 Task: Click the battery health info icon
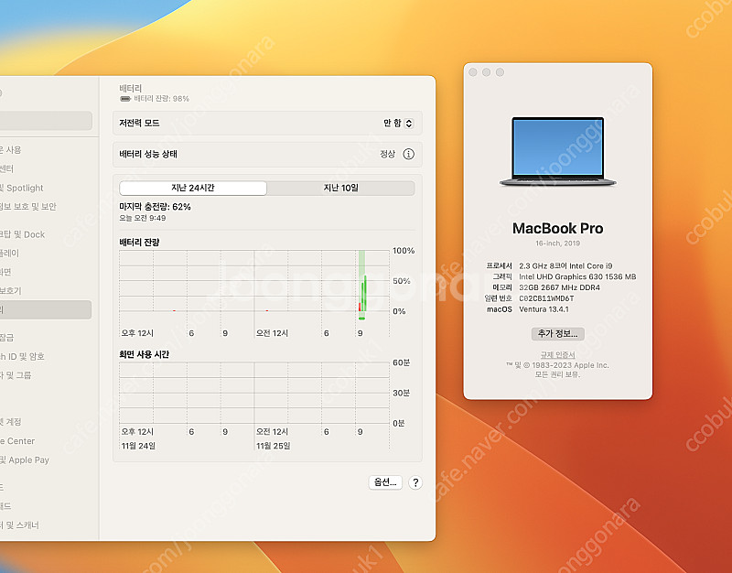[408, 154]
